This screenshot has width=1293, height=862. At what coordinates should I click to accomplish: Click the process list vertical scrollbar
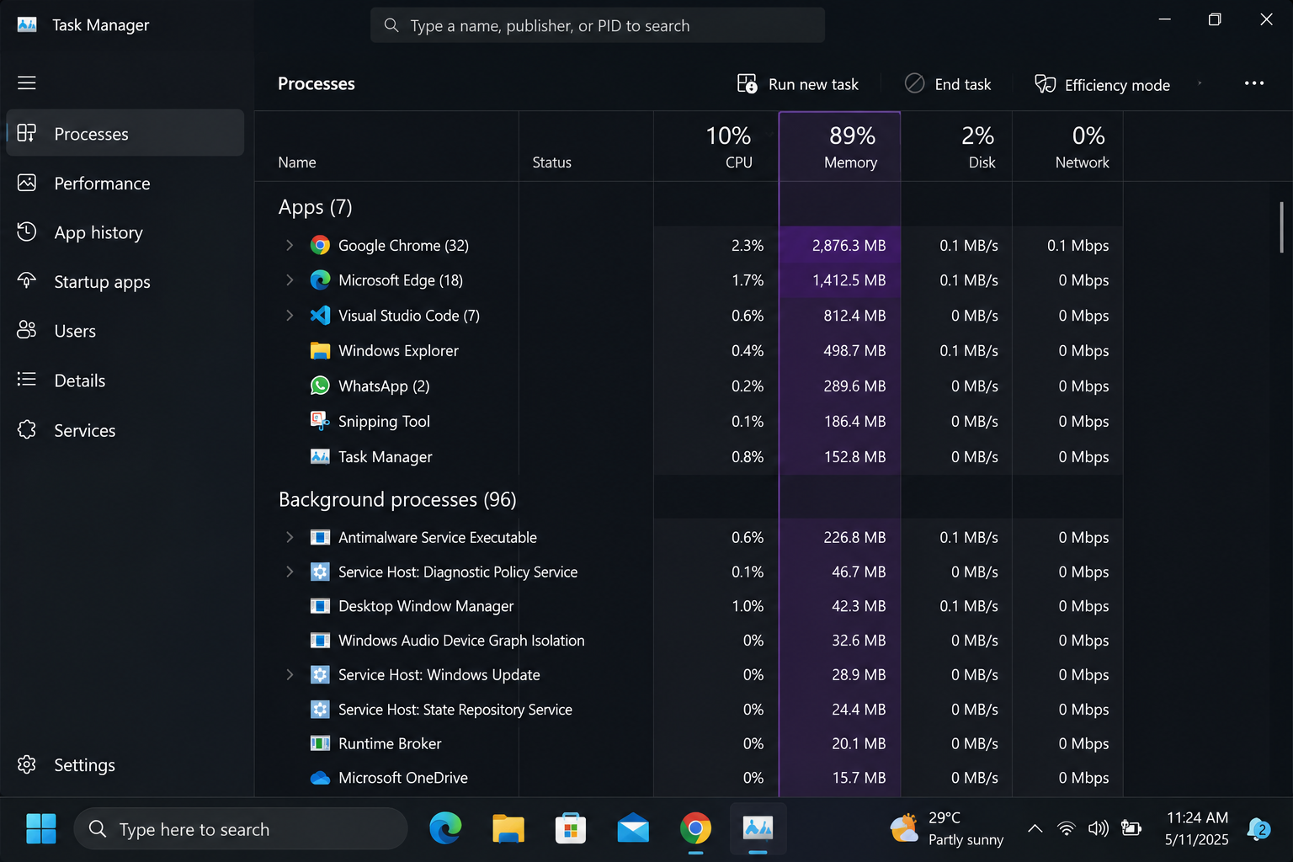pyautogui.click(x=1281, y=227)
